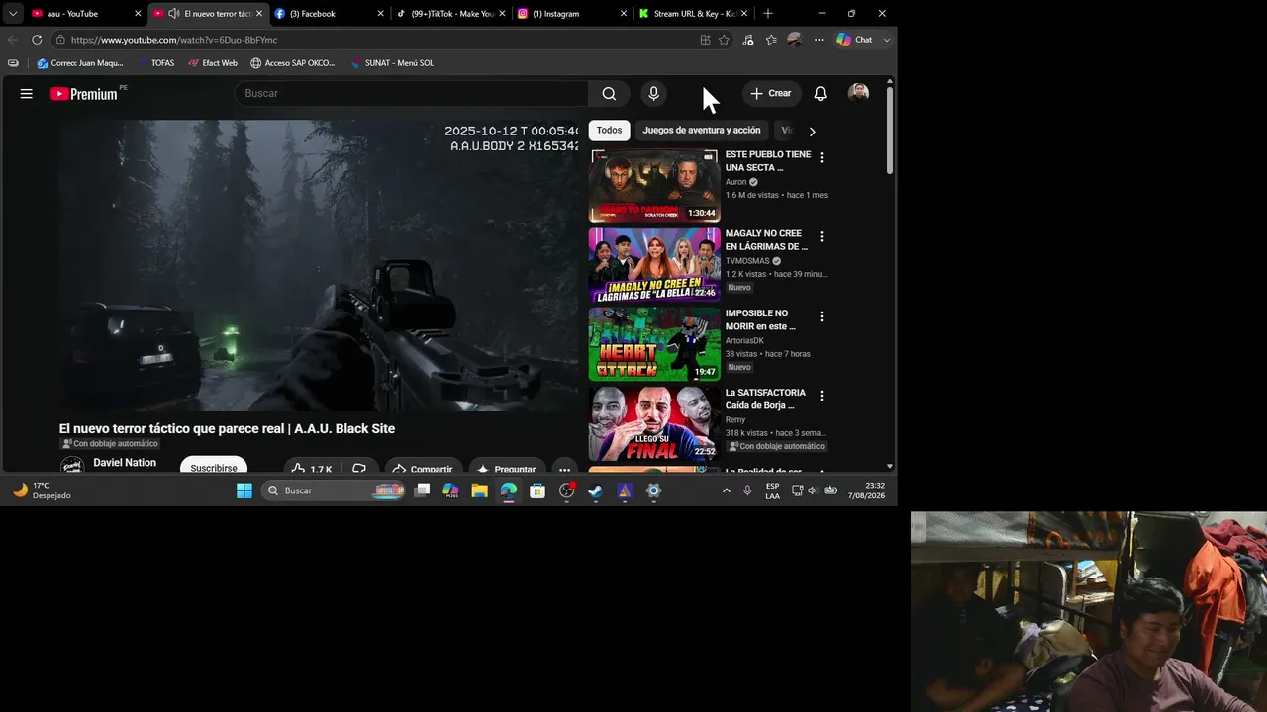Open the ESTE PUEBLO TIENE UNA SECTA thumbnail

point(654,186)
